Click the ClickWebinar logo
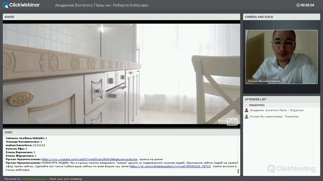The image size is (323, 181). (21, 5)
